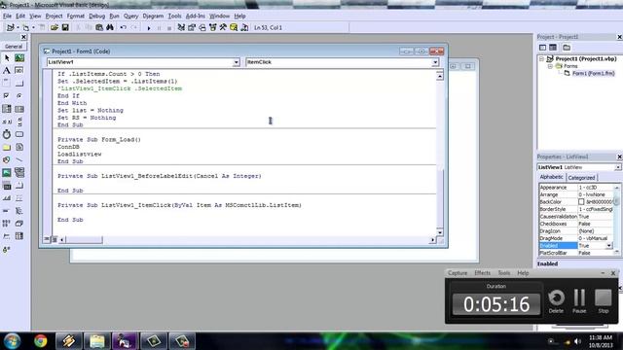
Task: Start the program with the Run arrow
Action: coord(149,28)
